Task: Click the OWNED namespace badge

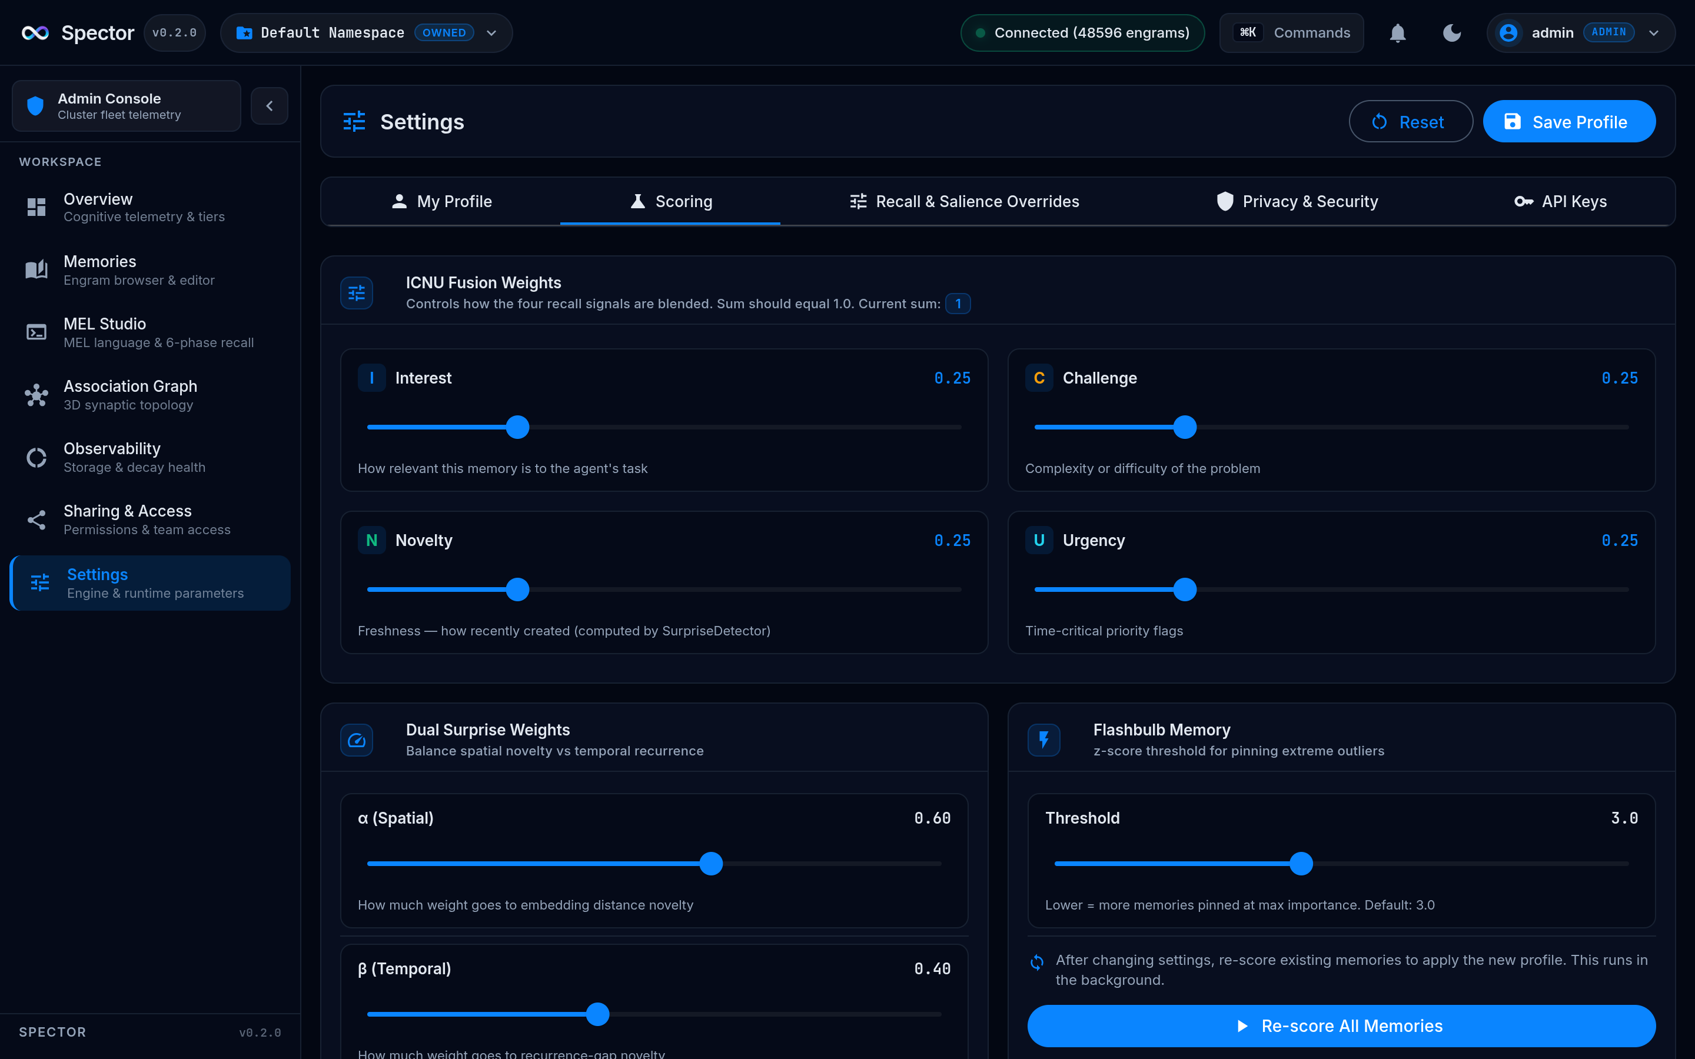Action: (444, 33)
